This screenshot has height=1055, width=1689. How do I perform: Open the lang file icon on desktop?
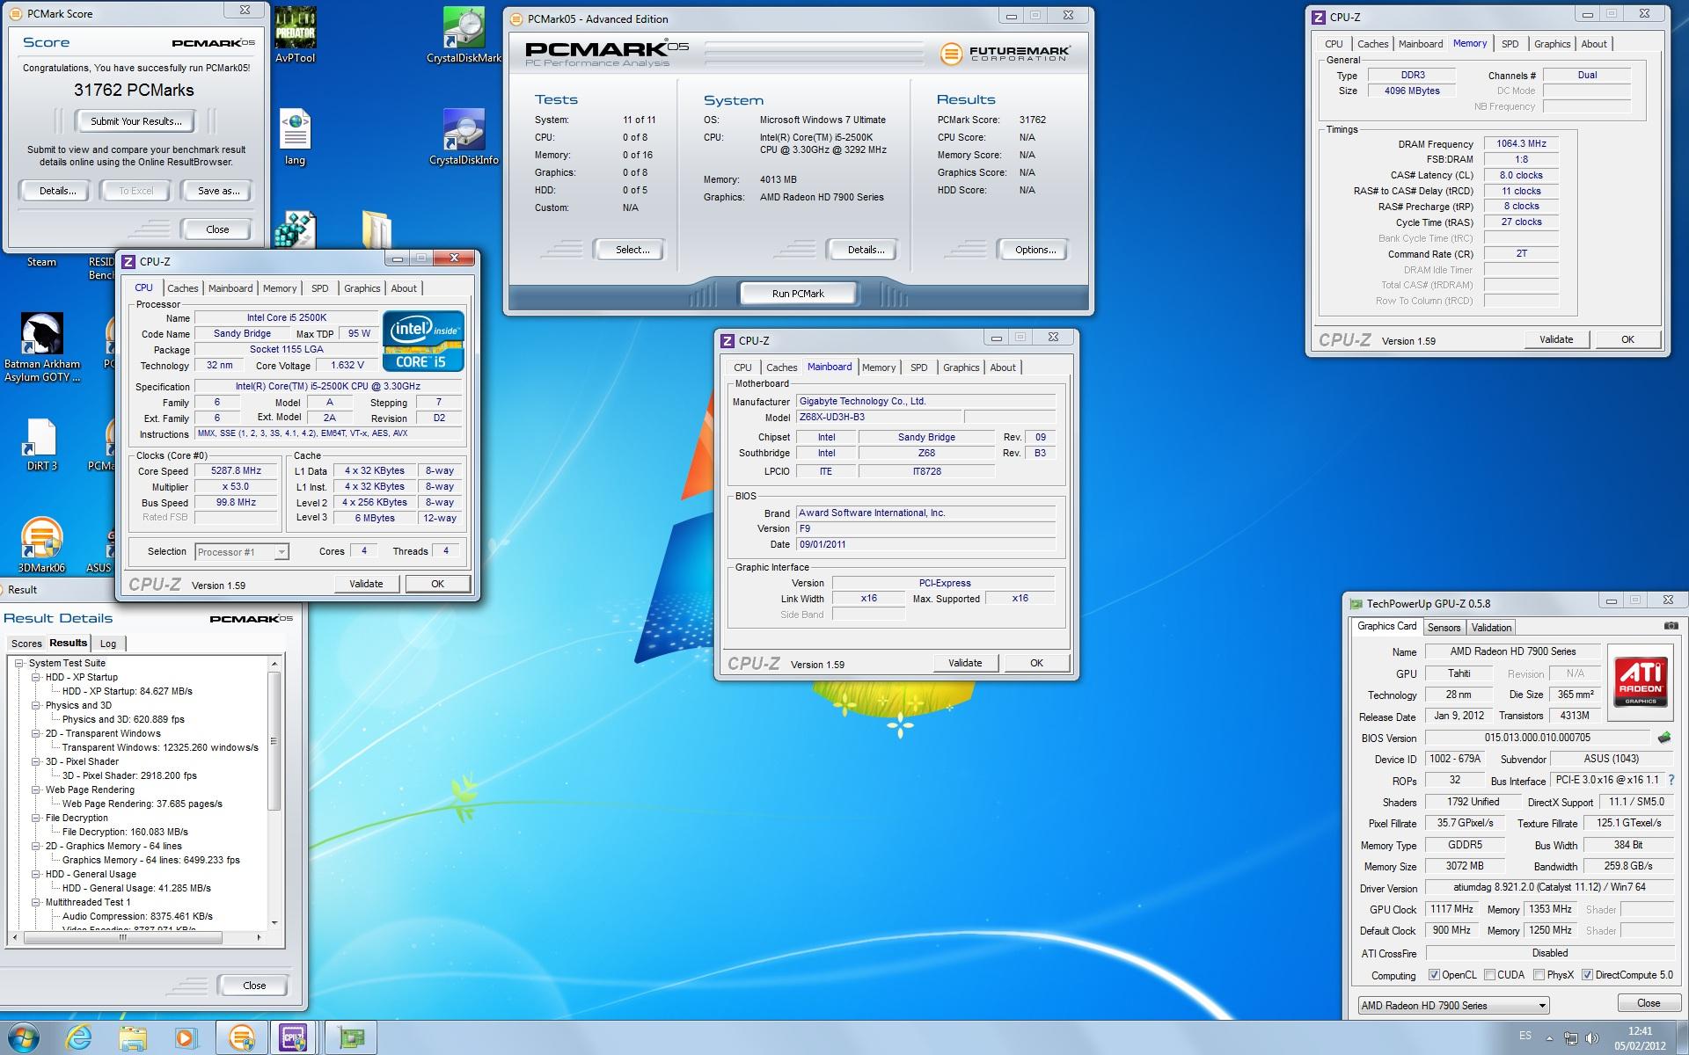tap(295, 137)
